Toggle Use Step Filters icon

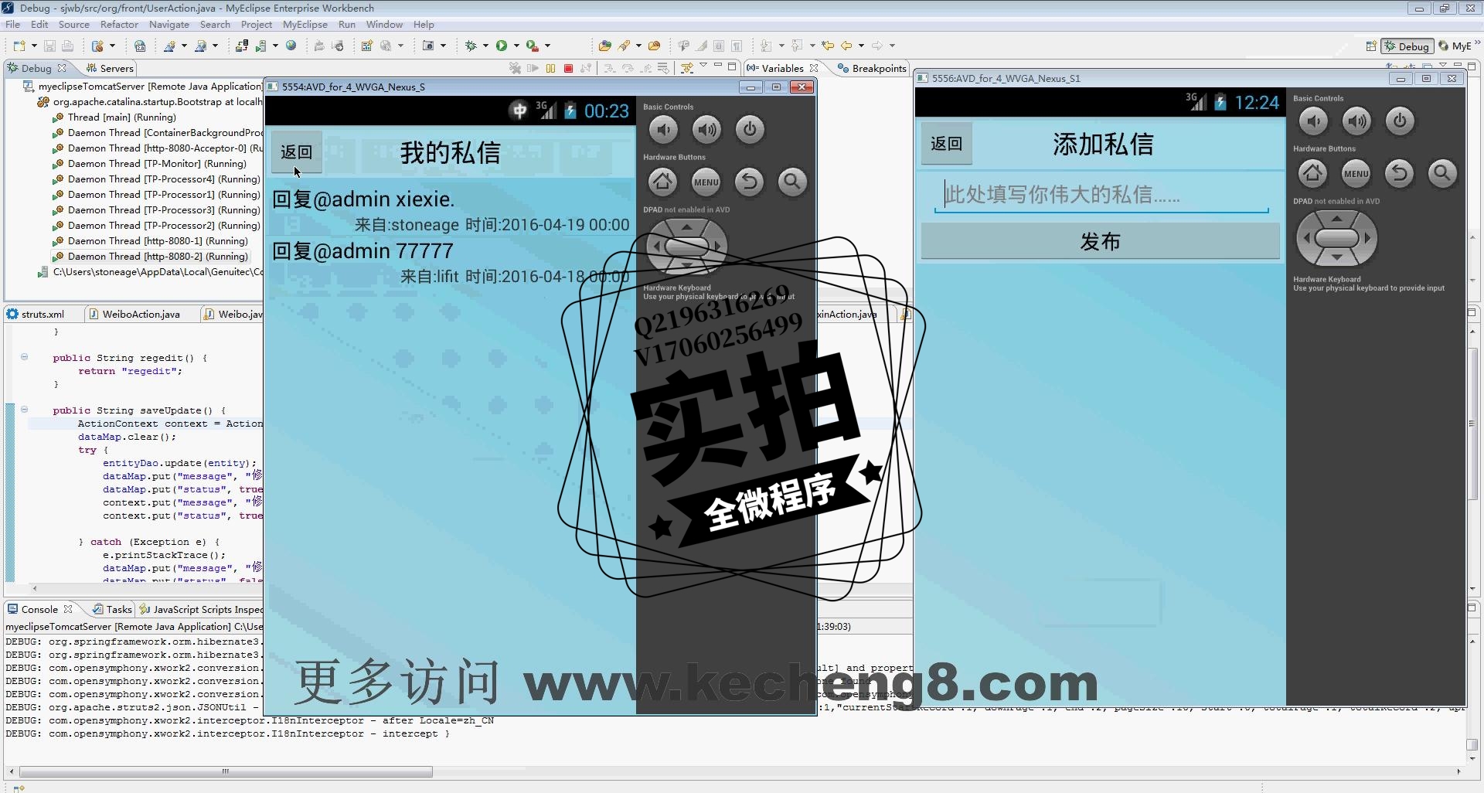(686, 68)
